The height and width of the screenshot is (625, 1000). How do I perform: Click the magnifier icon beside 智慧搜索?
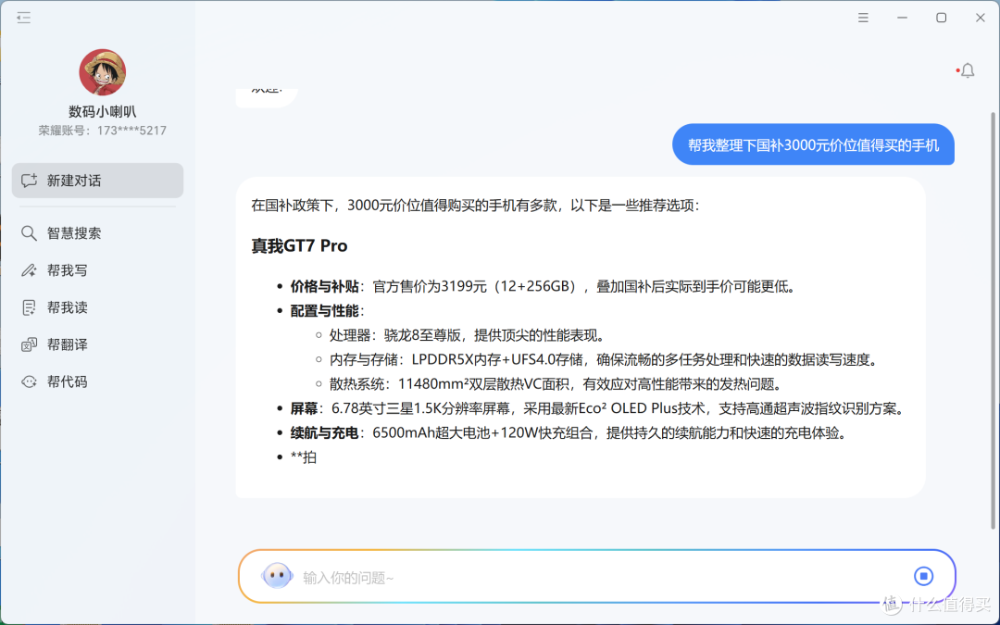click(29, 233)
